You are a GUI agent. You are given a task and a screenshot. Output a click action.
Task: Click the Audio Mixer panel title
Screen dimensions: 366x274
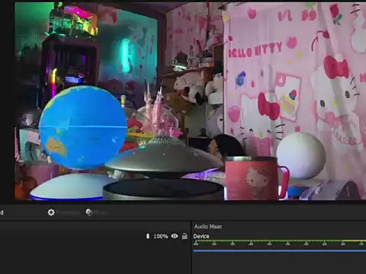[208, 226]
